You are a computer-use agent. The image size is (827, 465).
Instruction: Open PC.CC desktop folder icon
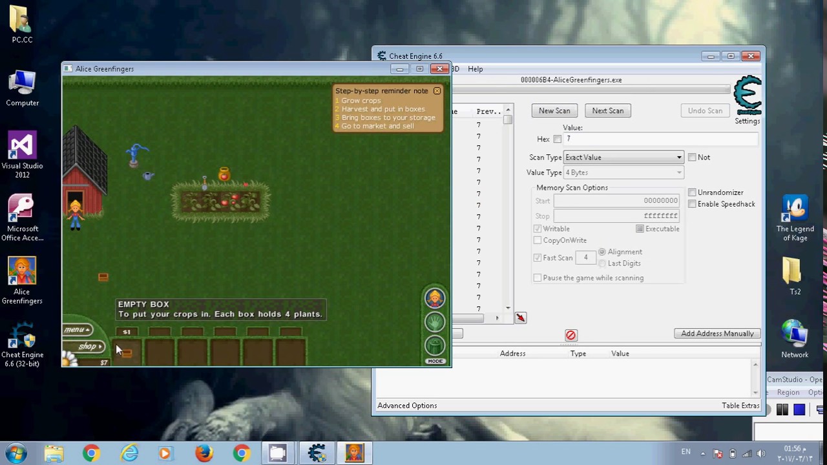pyautogui.click(x=22, y=25)
